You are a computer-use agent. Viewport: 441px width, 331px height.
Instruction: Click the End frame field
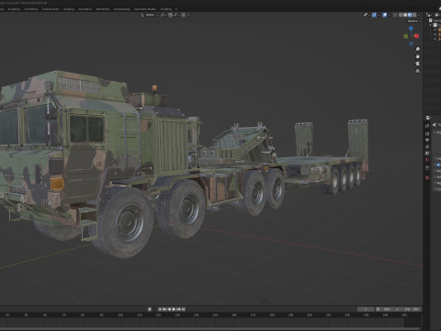tap(412, 309)
